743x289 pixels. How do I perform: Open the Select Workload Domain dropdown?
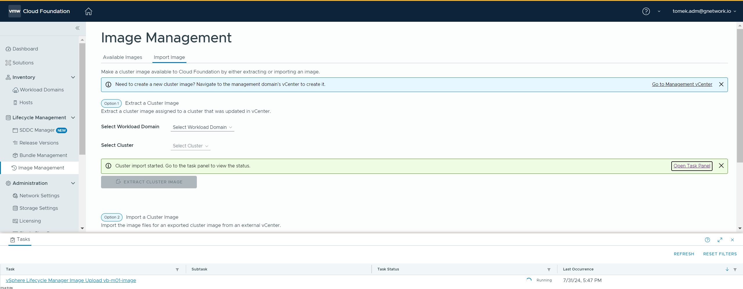point(202,127)
